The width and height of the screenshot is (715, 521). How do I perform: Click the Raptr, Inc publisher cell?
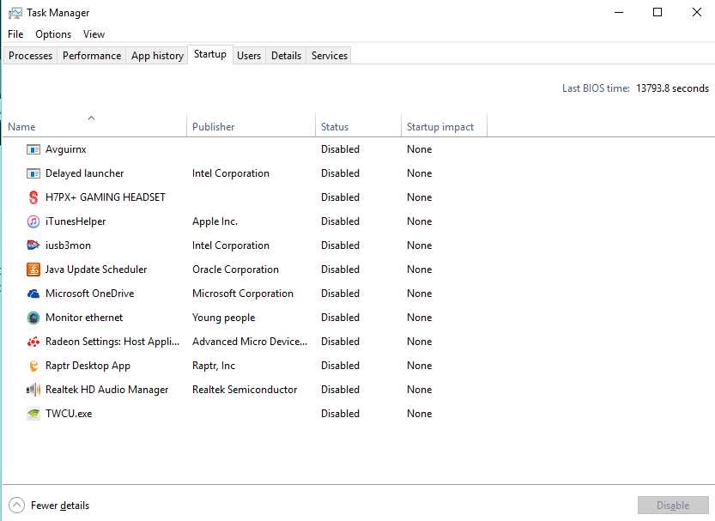pyautogui.click(x=214, y=366)
